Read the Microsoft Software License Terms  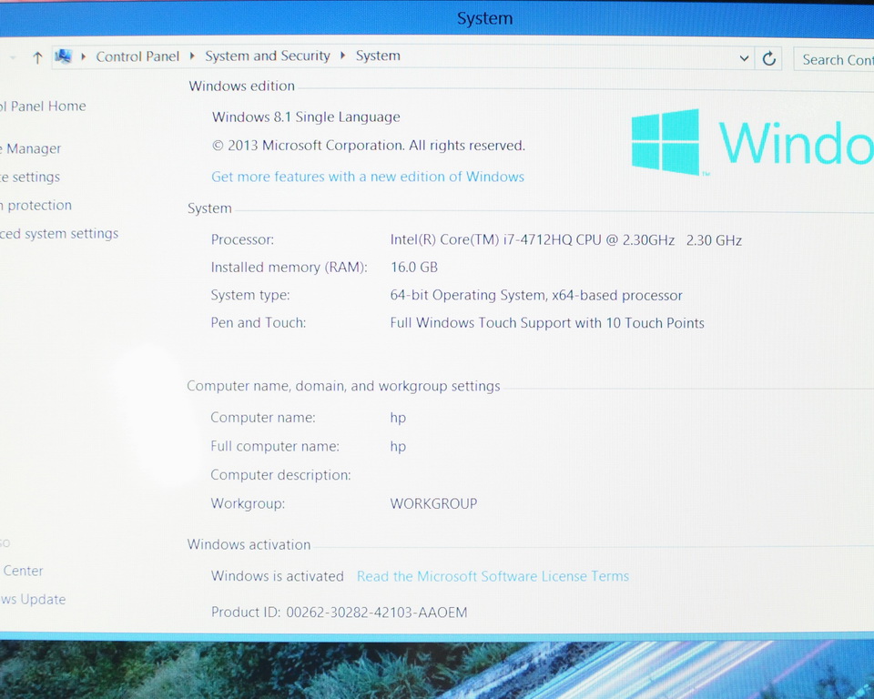tap(493, 576)
